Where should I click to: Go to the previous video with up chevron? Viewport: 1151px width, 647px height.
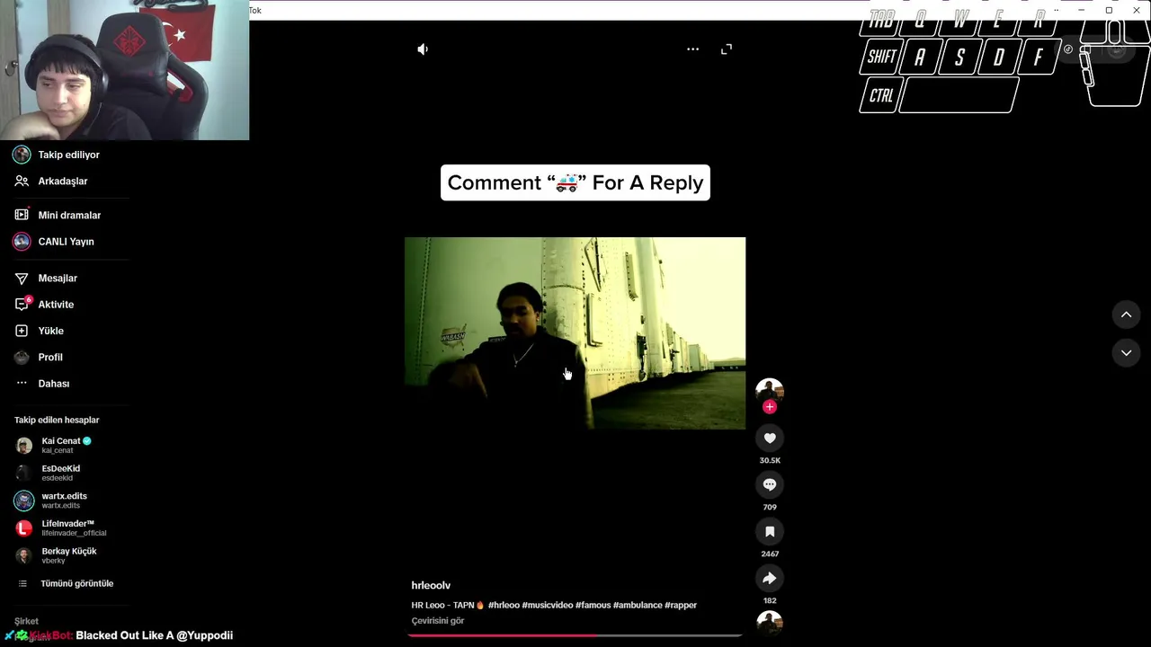(x=1126, y=315)
